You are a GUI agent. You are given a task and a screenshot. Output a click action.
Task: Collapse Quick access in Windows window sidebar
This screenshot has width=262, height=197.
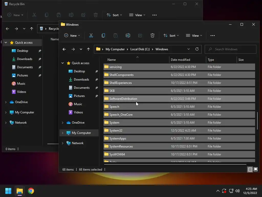pos(62,63)
